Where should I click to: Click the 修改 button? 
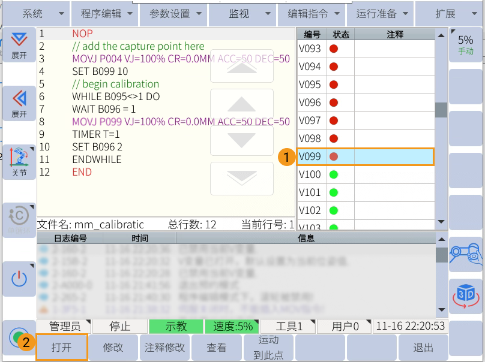point(113,347)
